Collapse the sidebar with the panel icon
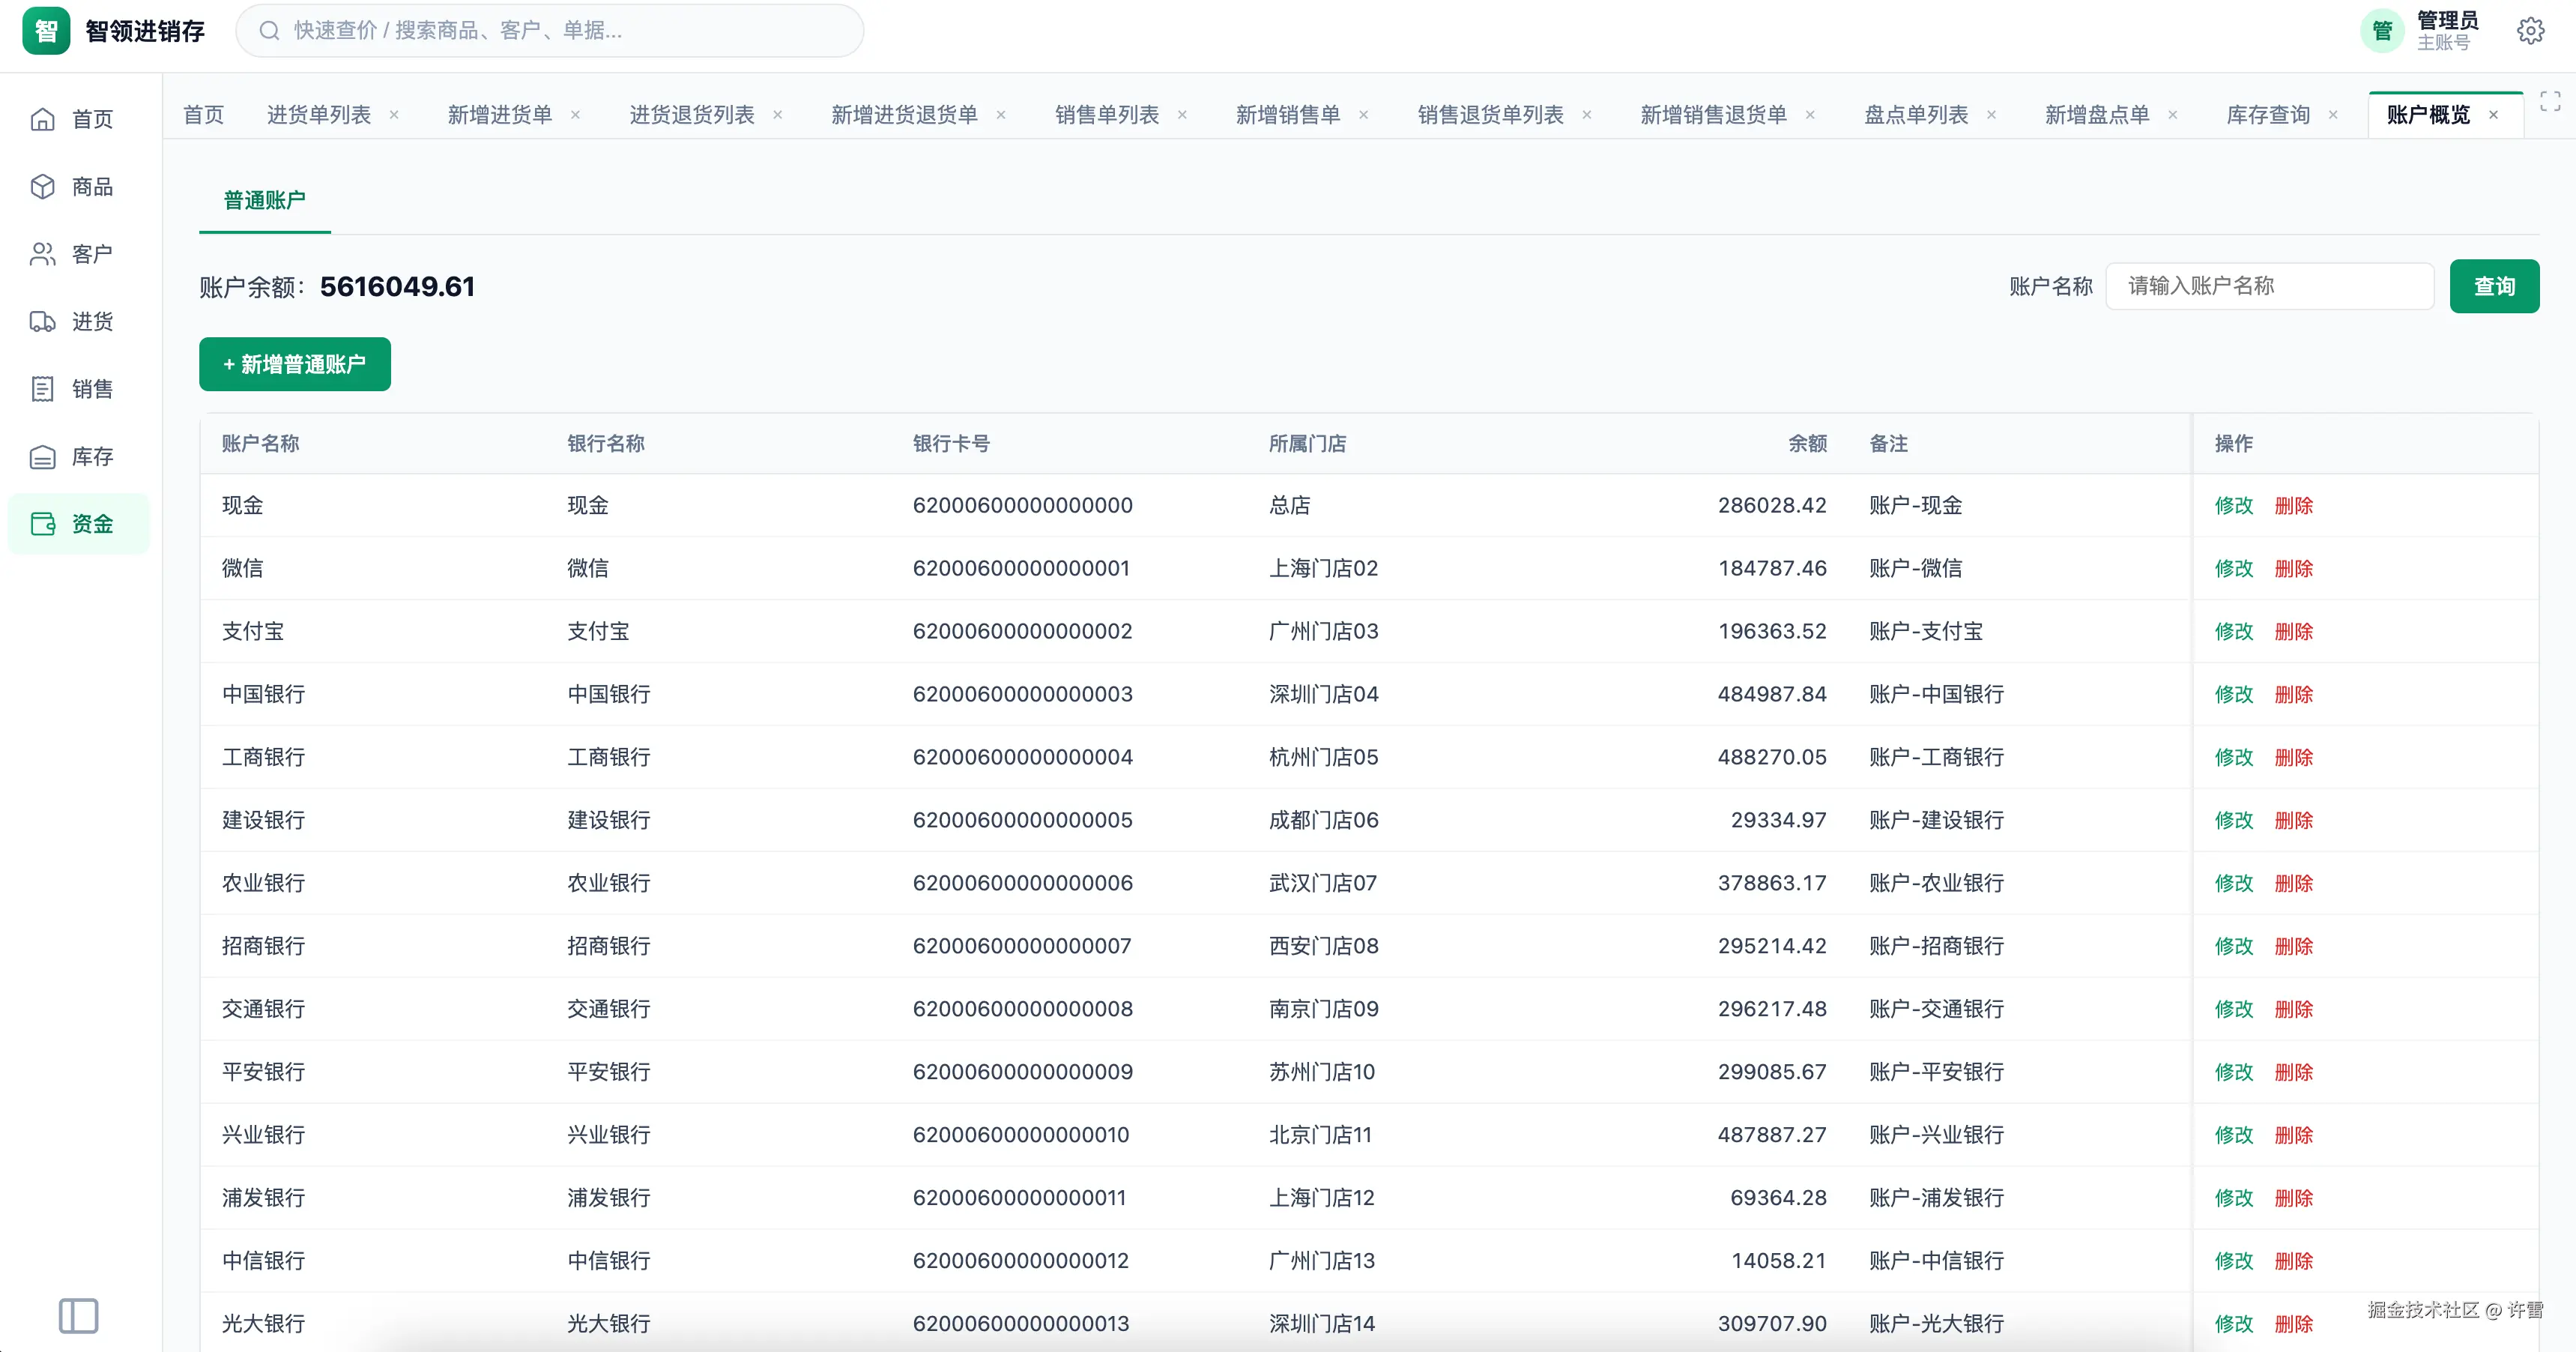This screenshot has width=2576, height=1352. pos(78,1316)
